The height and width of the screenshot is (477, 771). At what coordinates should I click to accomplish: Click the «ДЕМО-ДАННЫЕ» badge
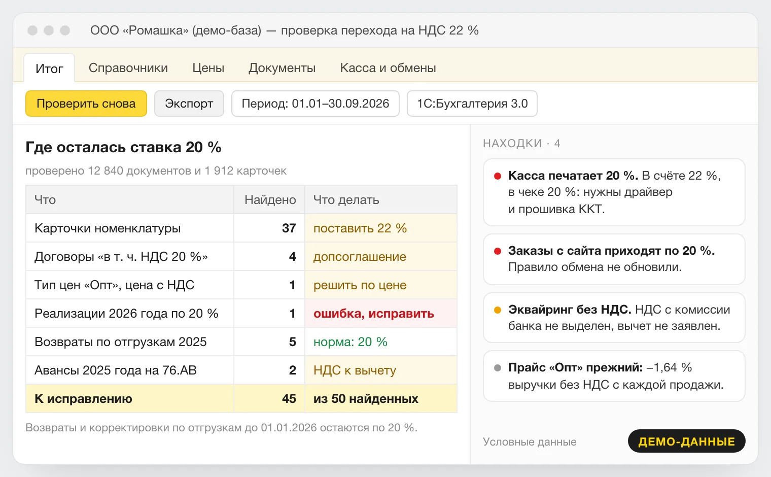click(686, 441)
